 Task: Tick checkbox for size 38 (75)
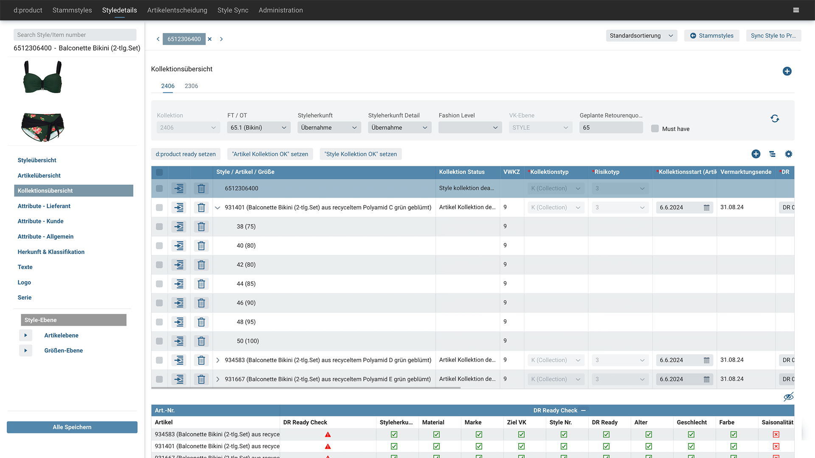[159, 226]
